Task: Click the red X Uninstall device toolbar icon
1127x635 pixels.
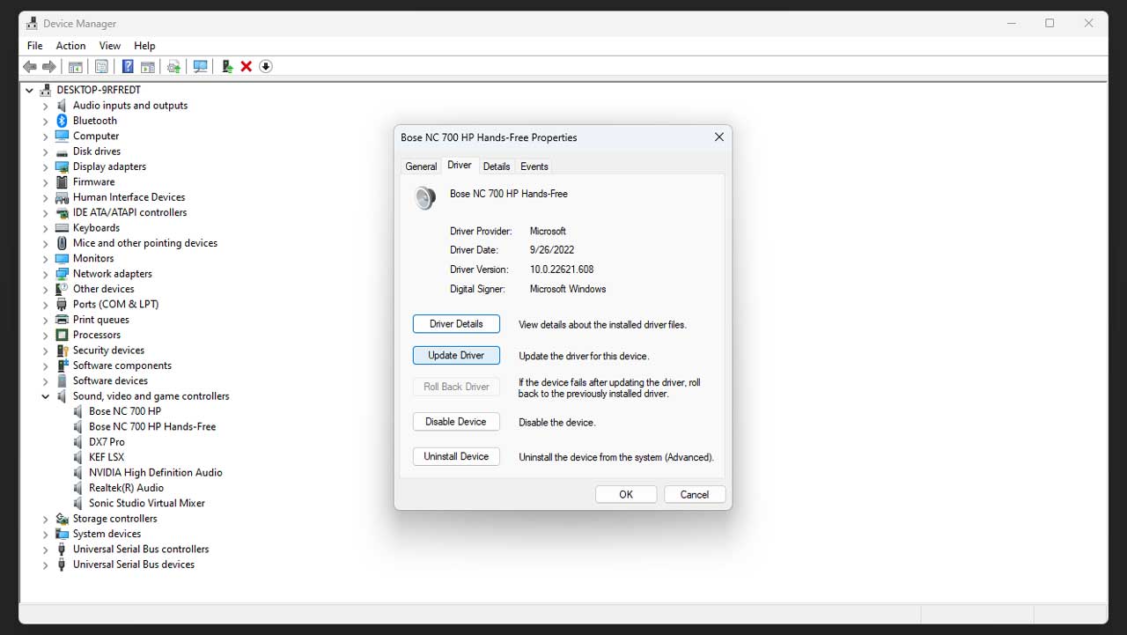Action: pos(247,67)
